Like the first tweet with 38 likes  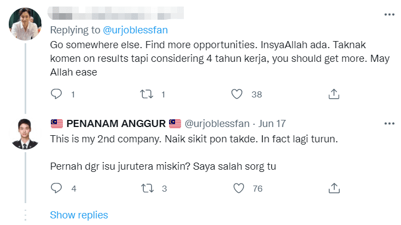tap(237, 94)
